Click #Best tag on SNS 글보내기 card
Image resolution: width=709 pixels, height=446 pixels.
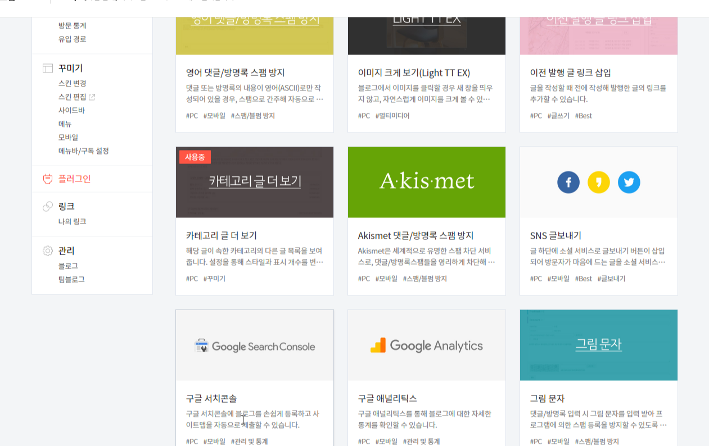[x=584, y=279]
